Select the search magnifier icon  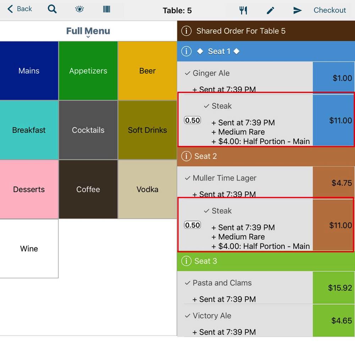[x=52, y=10]
